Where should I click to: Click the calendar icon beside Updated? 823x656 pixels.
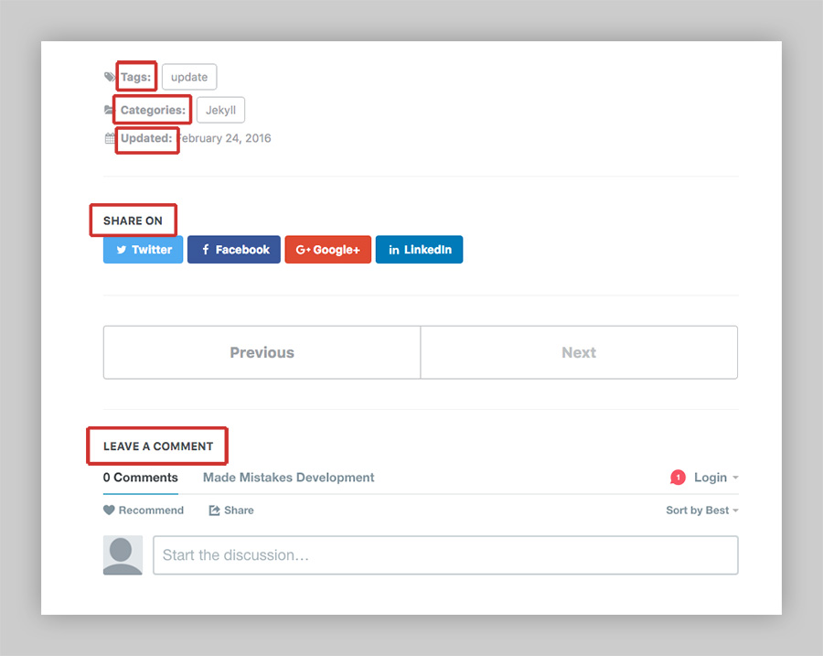(109, 139)
